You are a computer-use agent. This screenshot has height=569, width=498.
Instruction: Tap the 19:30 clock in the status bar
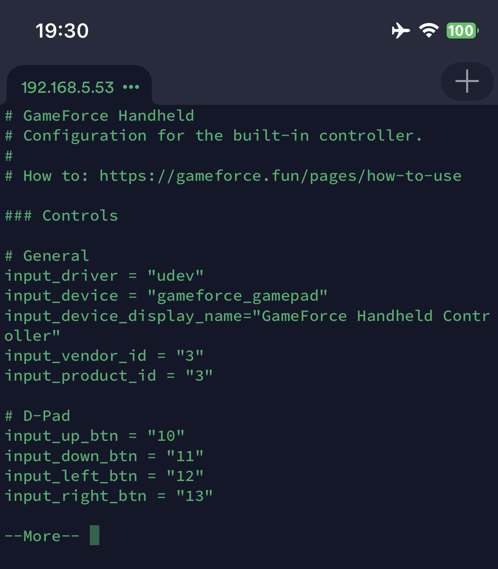tap(62, 31)
